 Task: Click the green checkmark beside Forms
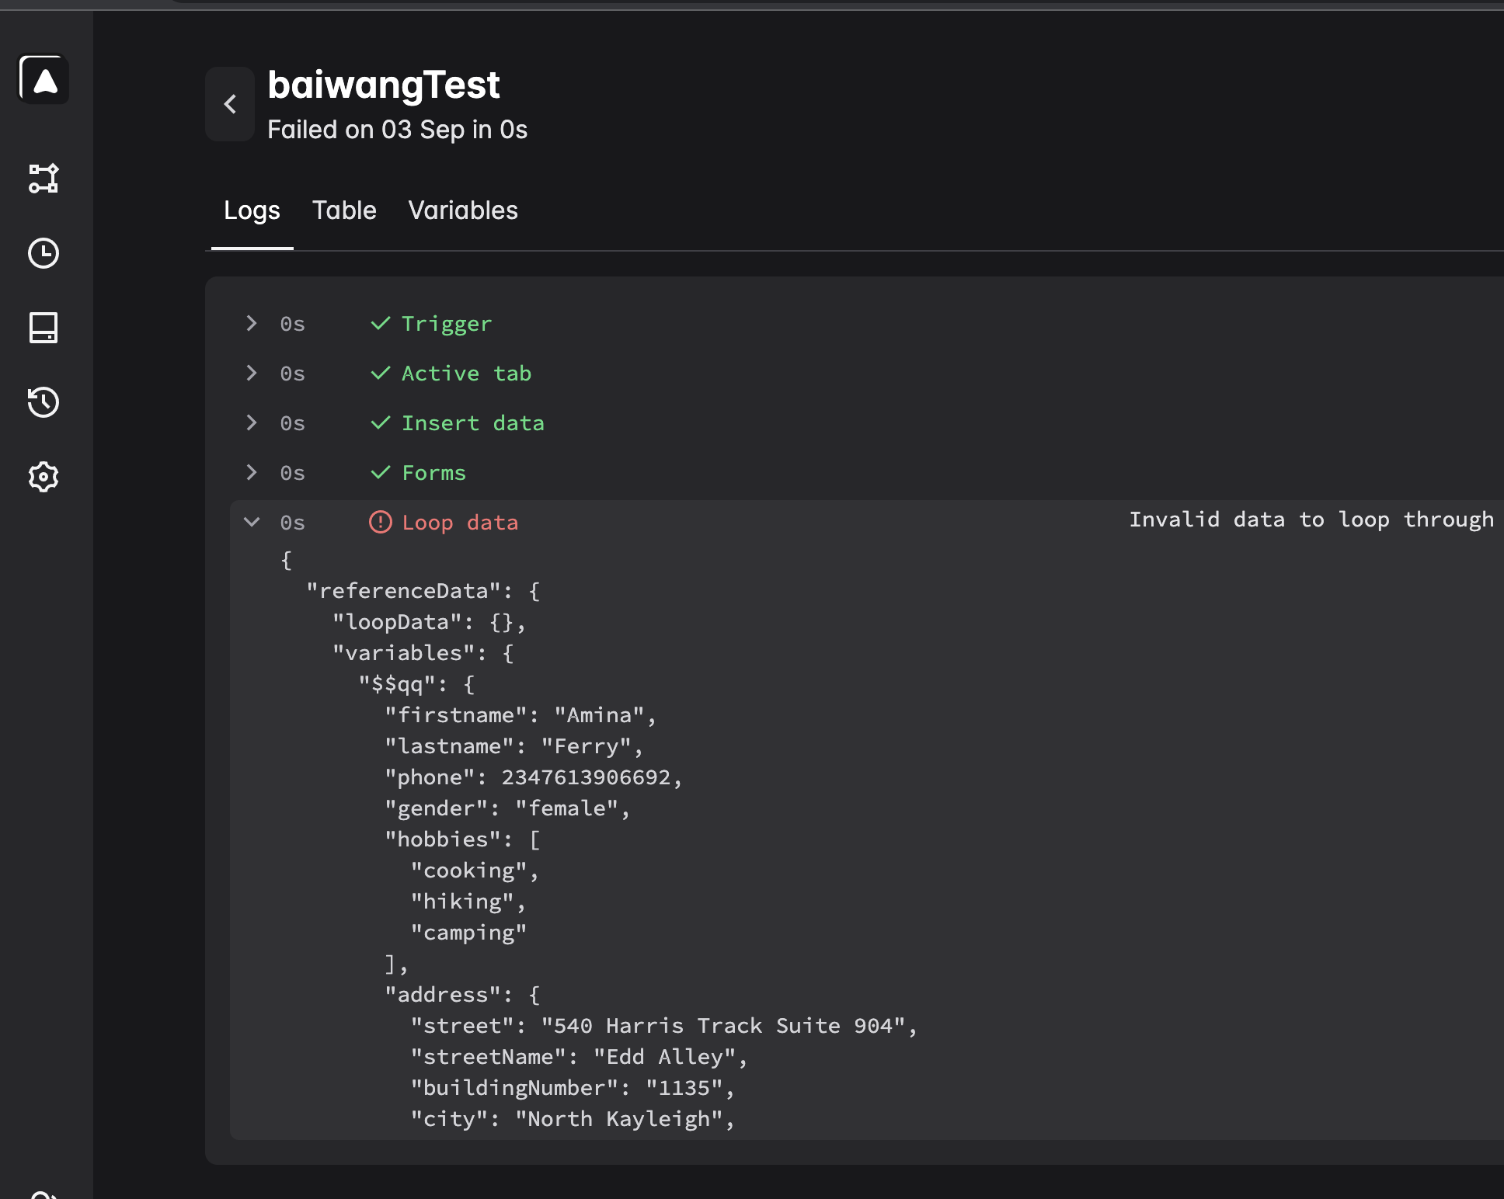pyautogui.click(x=381, y=472)
